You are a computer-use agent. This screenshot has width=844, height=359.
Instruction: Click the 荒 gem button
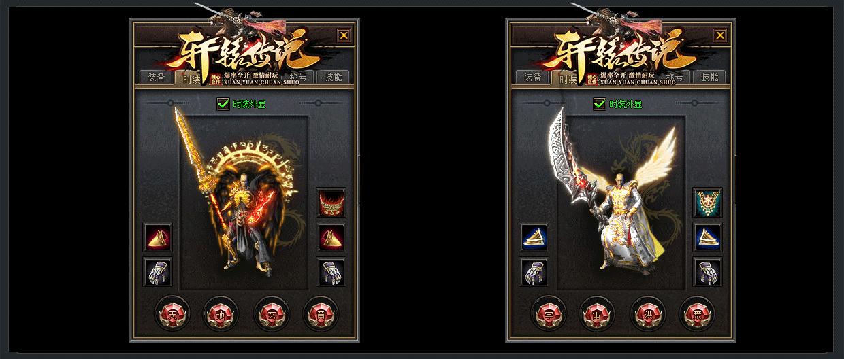pos(696,314)
